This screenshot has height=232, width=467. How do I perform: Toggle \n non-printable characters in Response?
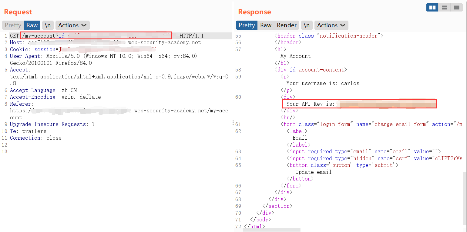coord(307,25)
